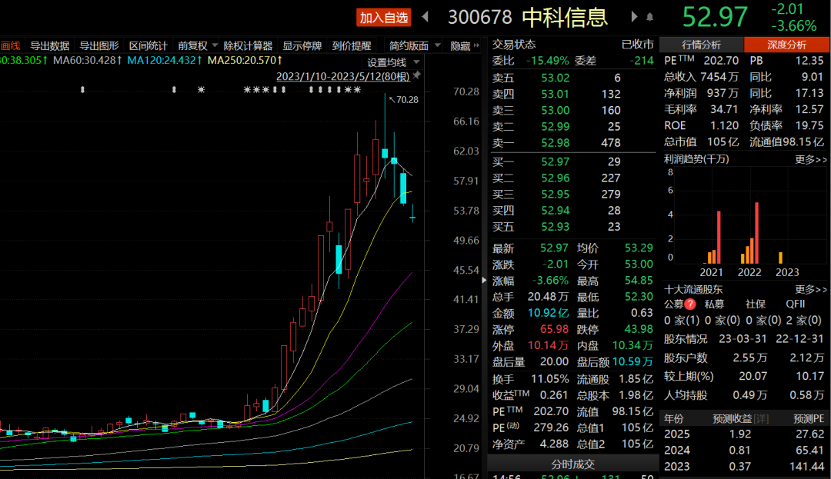This screenshot has width=831, height=479.
Task: Click the single orange profit bar for 2023
Action: (781, 258)
